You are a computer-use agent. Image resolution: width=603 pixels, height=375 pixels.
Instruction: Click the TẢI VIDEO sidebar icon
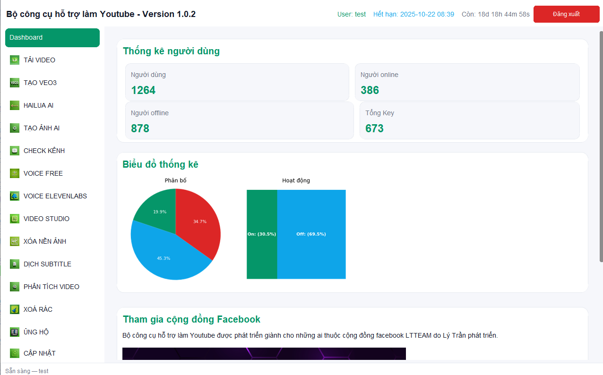[15, 60]
